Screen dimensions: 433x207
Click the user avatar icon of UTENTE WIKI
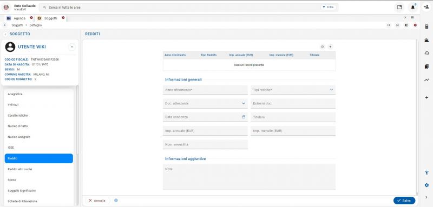(x=10, y=47)
